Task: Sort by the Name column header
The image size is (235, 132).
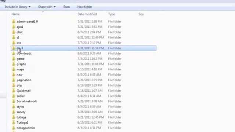Action: 15,14
